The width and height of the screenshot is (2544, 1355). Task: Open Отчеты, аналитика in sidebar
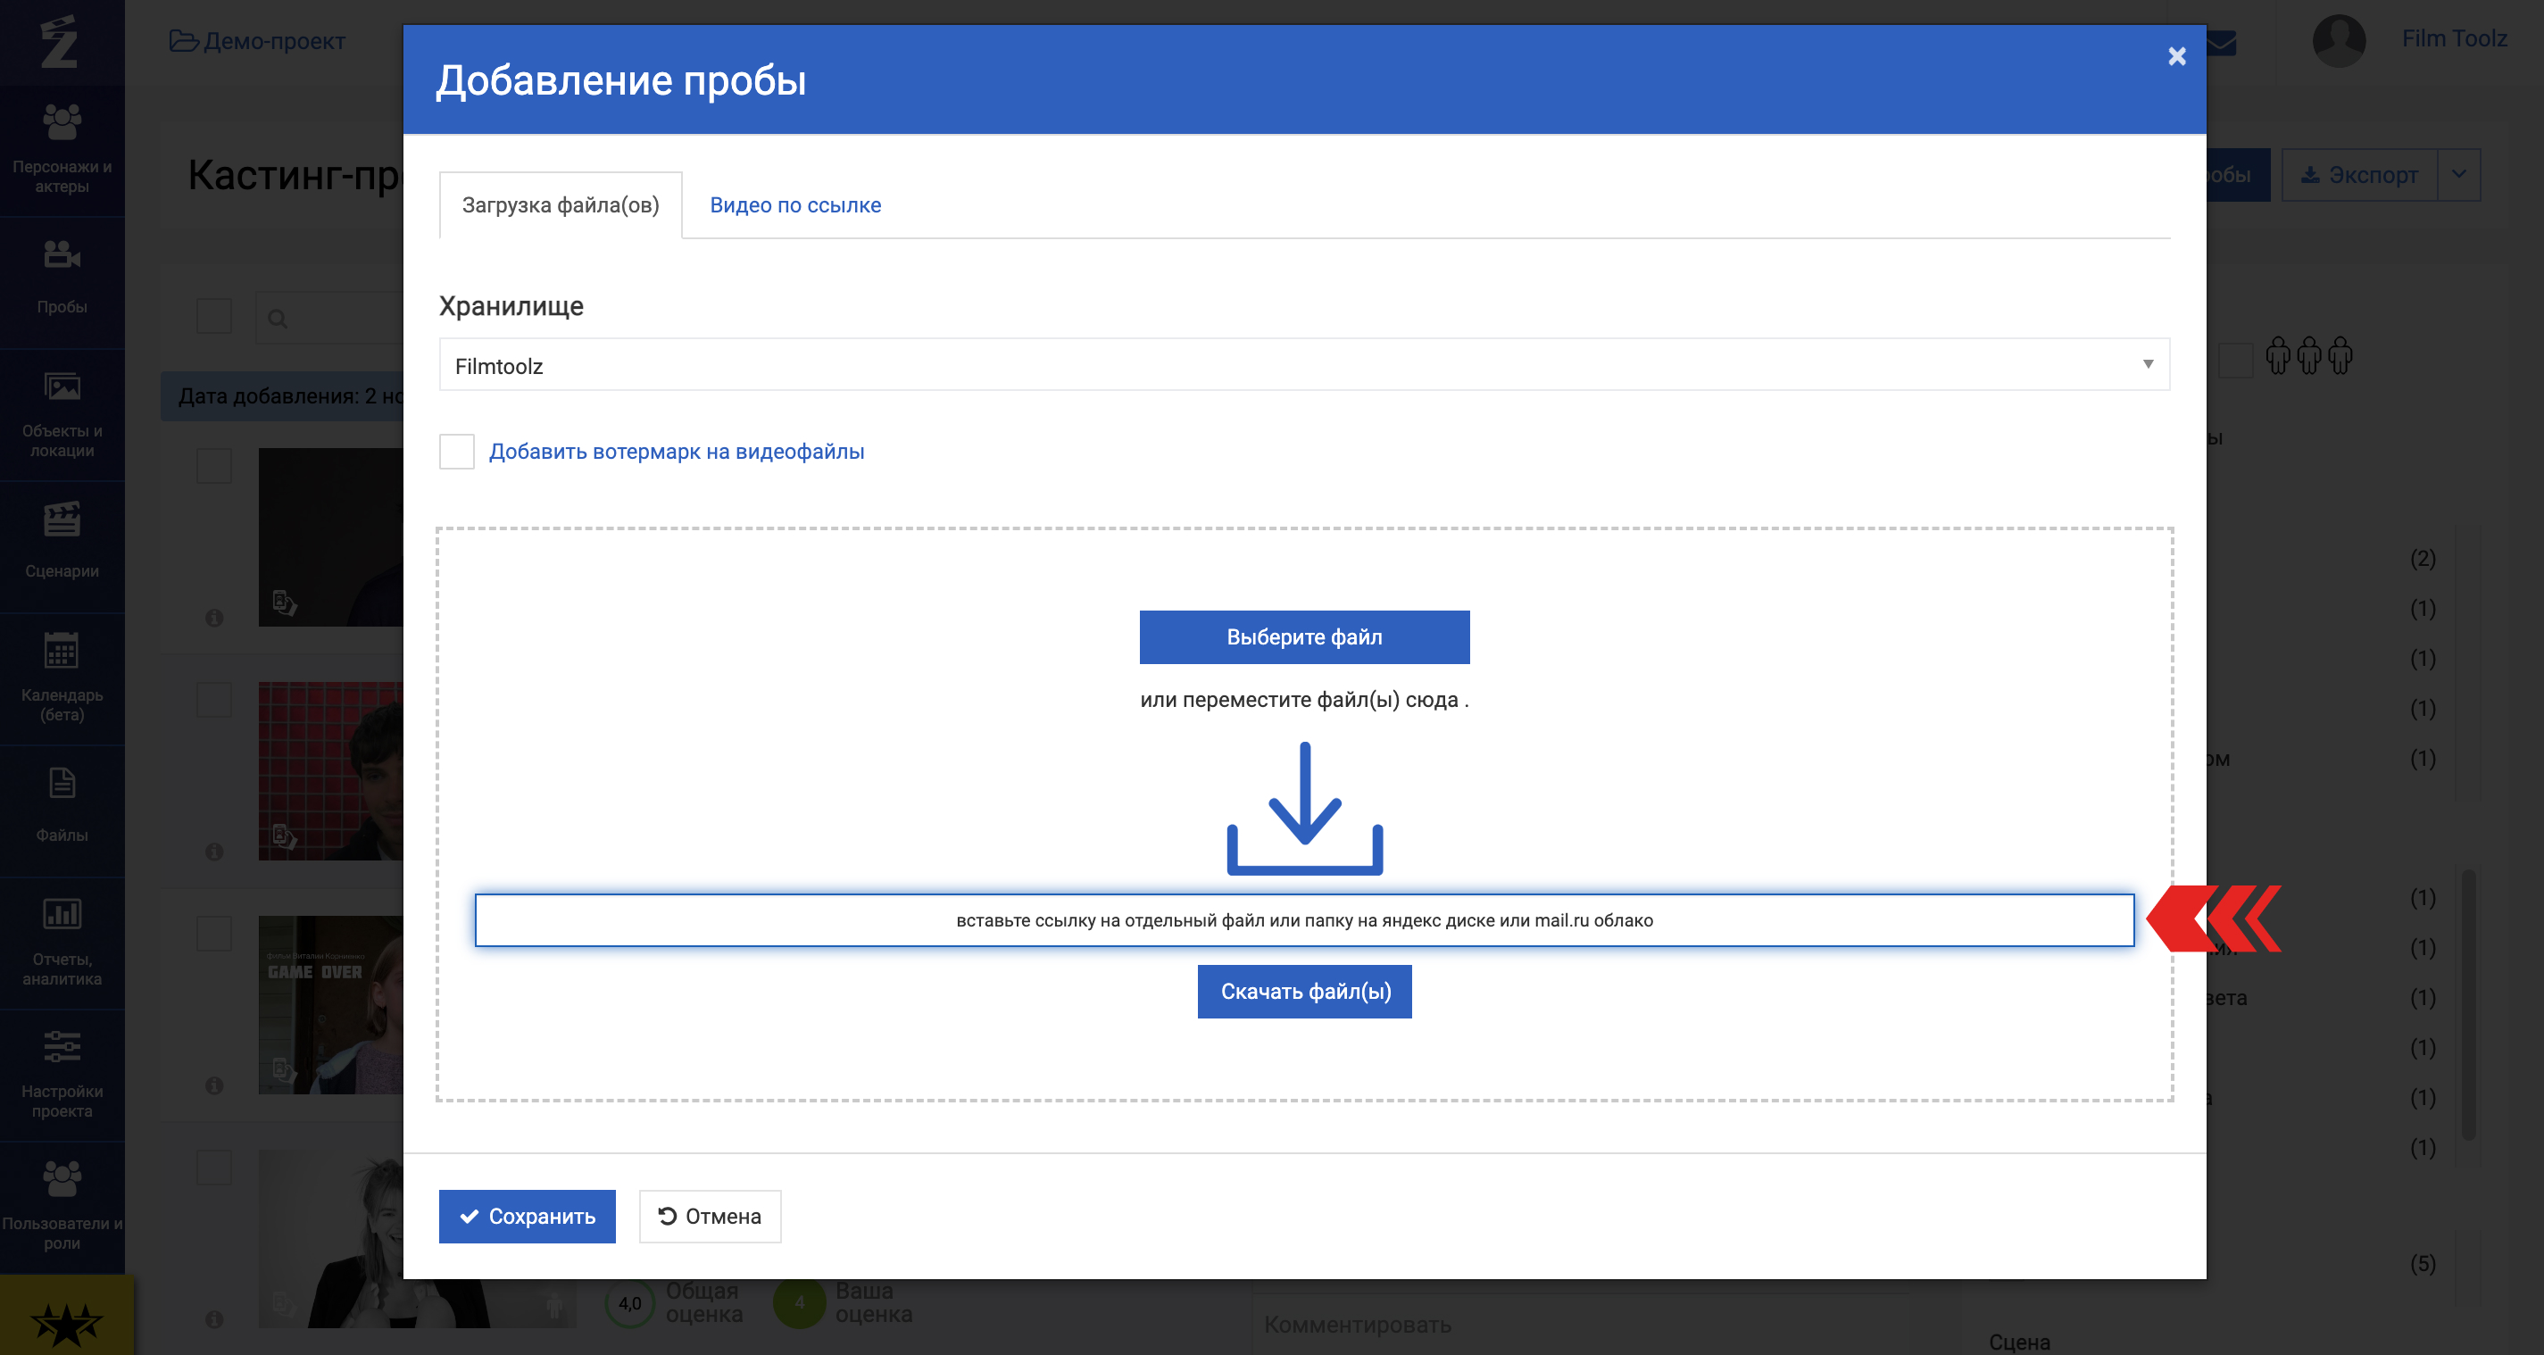click(62, 943)
